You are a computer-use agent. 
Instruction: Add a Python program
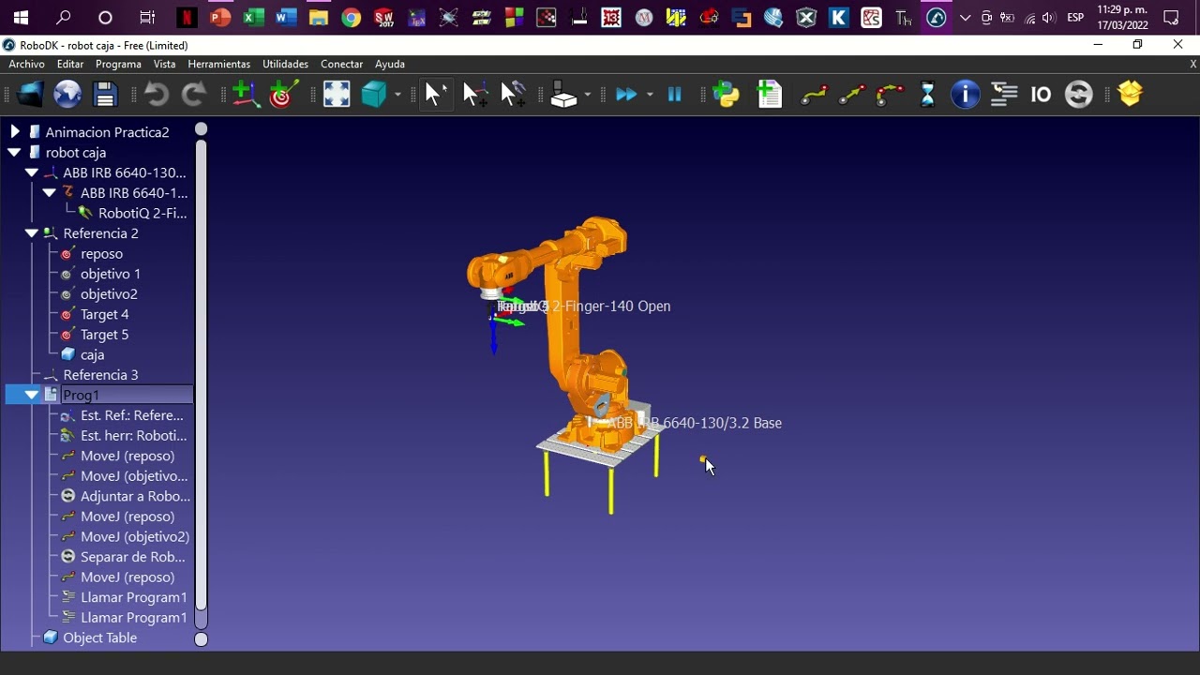point(727,94)
